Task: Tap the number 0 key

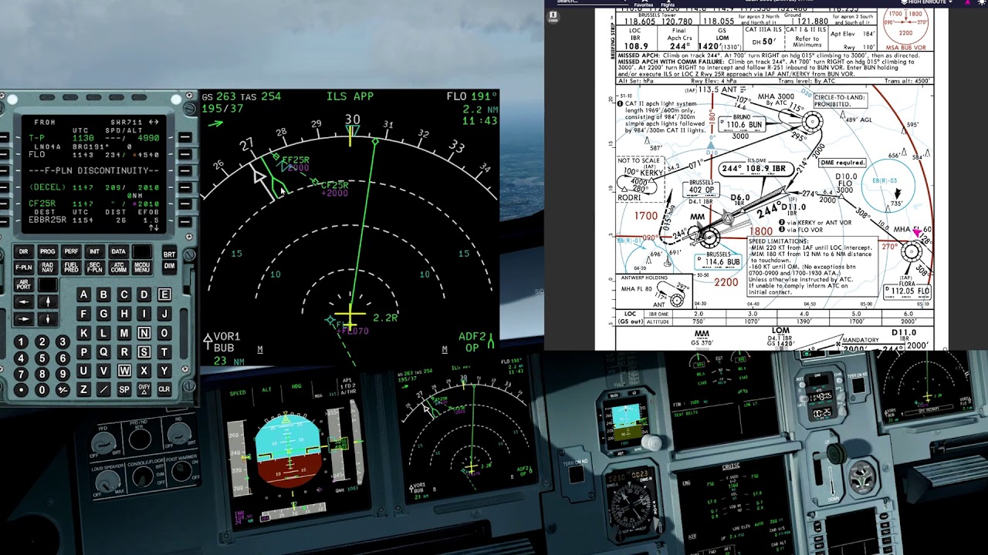Action: click(x=43, y=390)
